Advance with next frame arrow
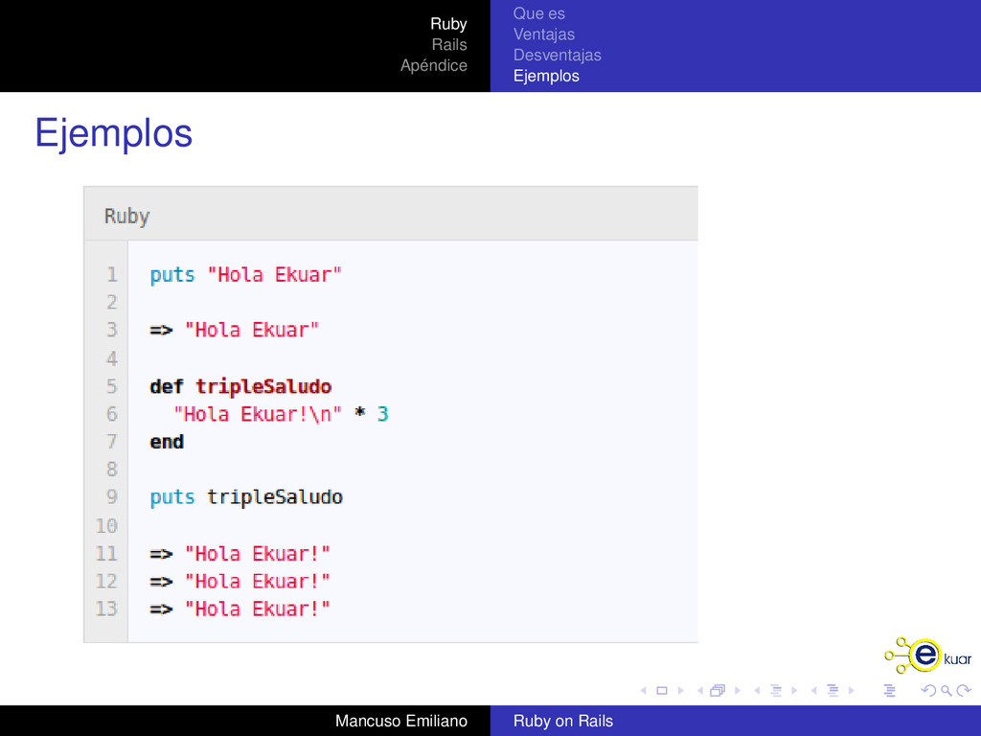 [738, 690]
